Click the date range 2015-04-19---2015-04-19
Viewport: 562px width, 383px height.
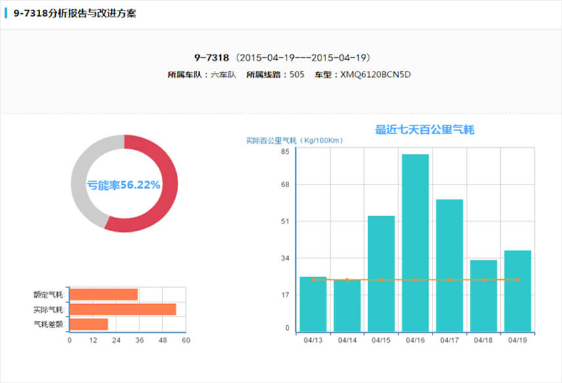click(x=304, y=58)
